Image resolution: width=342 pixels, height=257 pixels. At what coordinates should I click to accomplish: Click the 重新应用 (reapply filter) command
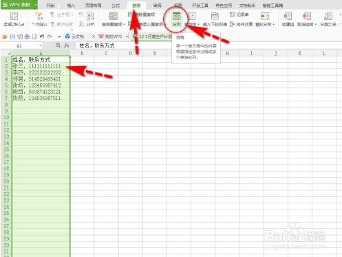61,24
